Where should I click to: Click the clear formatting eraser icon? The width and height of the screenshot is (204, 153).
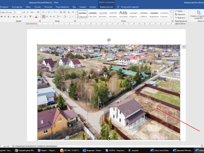click(38, 12)
